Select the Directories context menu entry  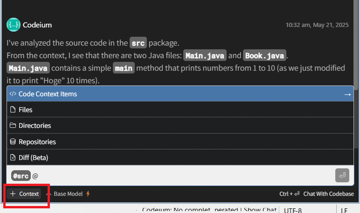[180, 125]
